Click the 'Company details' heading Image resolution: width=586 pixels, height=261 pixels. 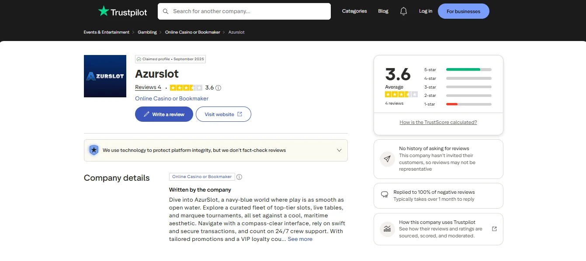tap(117, 178)
